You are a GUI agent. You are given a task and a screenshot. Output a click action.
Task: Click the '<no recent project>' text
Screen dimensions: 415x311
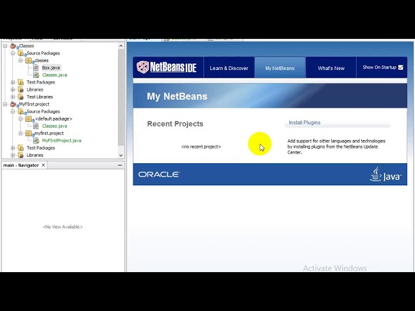[x=201, y=146]
